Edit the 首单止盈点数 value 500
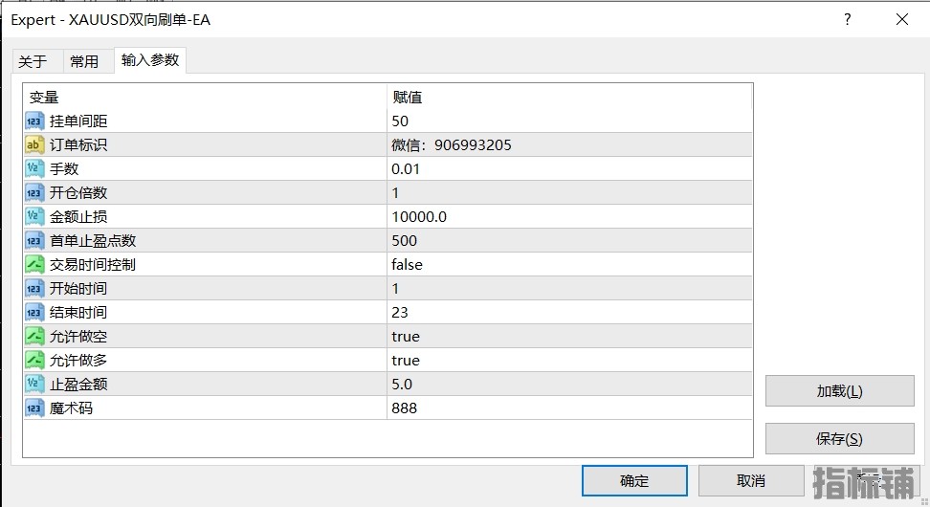Viewport: 930px width, 507px height. coord(569,241)
